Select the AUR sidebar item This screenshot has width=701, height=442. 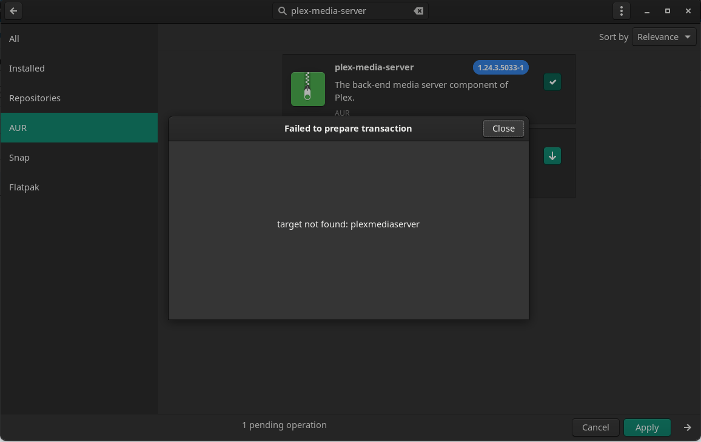point(18,128)
